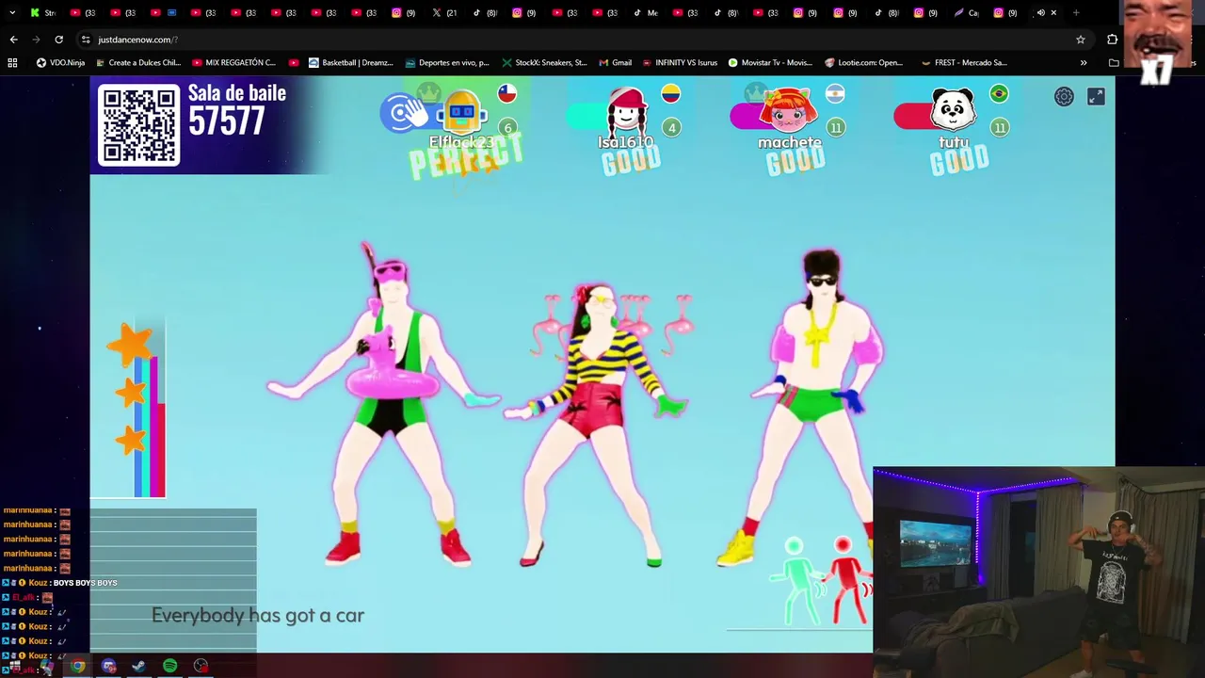1205x678 pixels.
Task: Open OBS Studio from the taskbar
Action: pyautogui.click(x=201, y=666)
